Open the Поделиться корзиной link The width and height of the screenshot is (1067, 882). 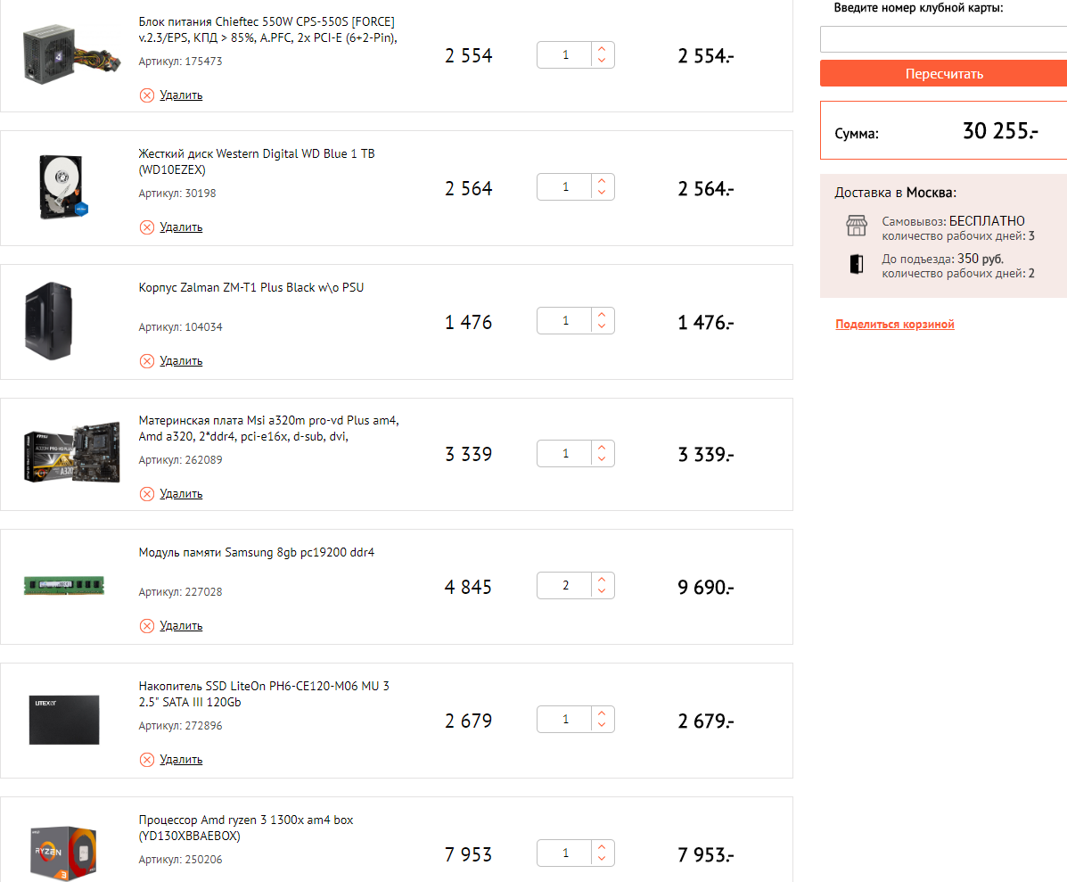pos(894,325)
